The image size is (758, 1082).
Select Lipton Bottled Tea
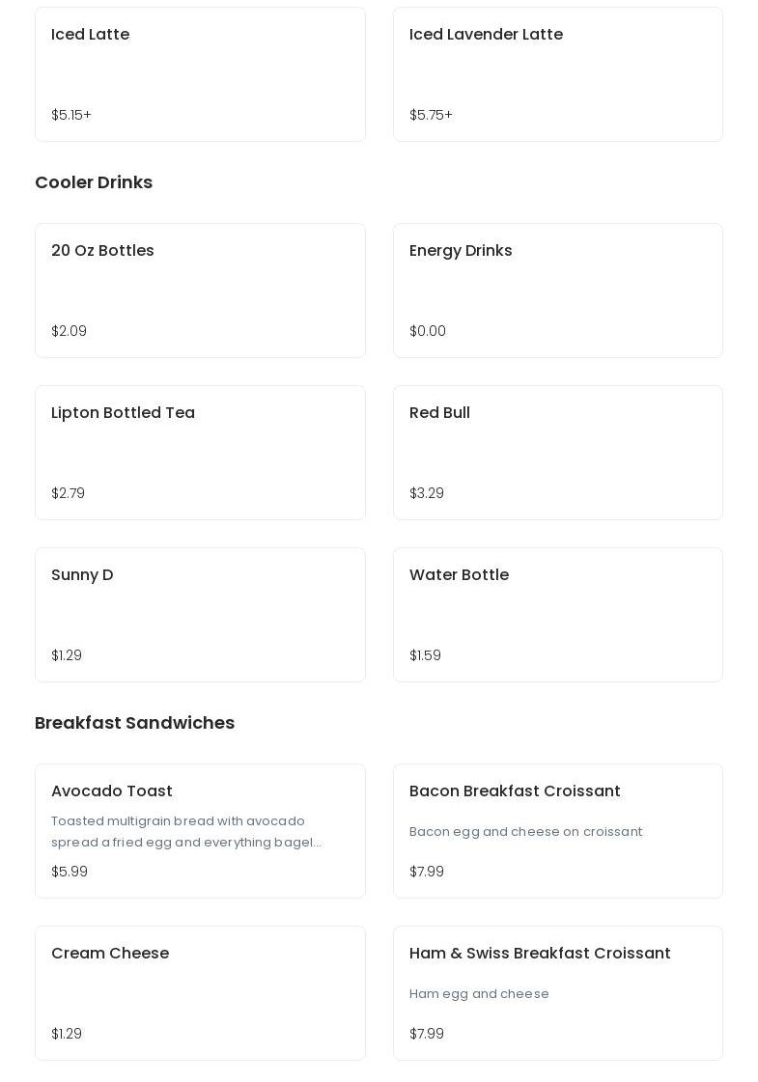(x=200, y=453)
